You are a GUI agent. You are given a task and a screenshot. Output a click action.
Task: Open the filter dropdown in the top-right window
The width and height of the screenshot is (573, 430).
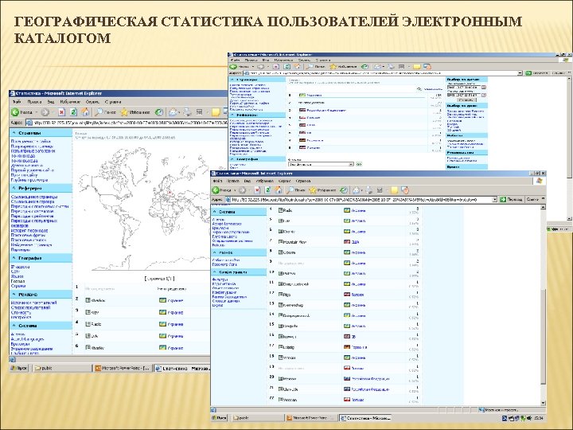(351, 165)
